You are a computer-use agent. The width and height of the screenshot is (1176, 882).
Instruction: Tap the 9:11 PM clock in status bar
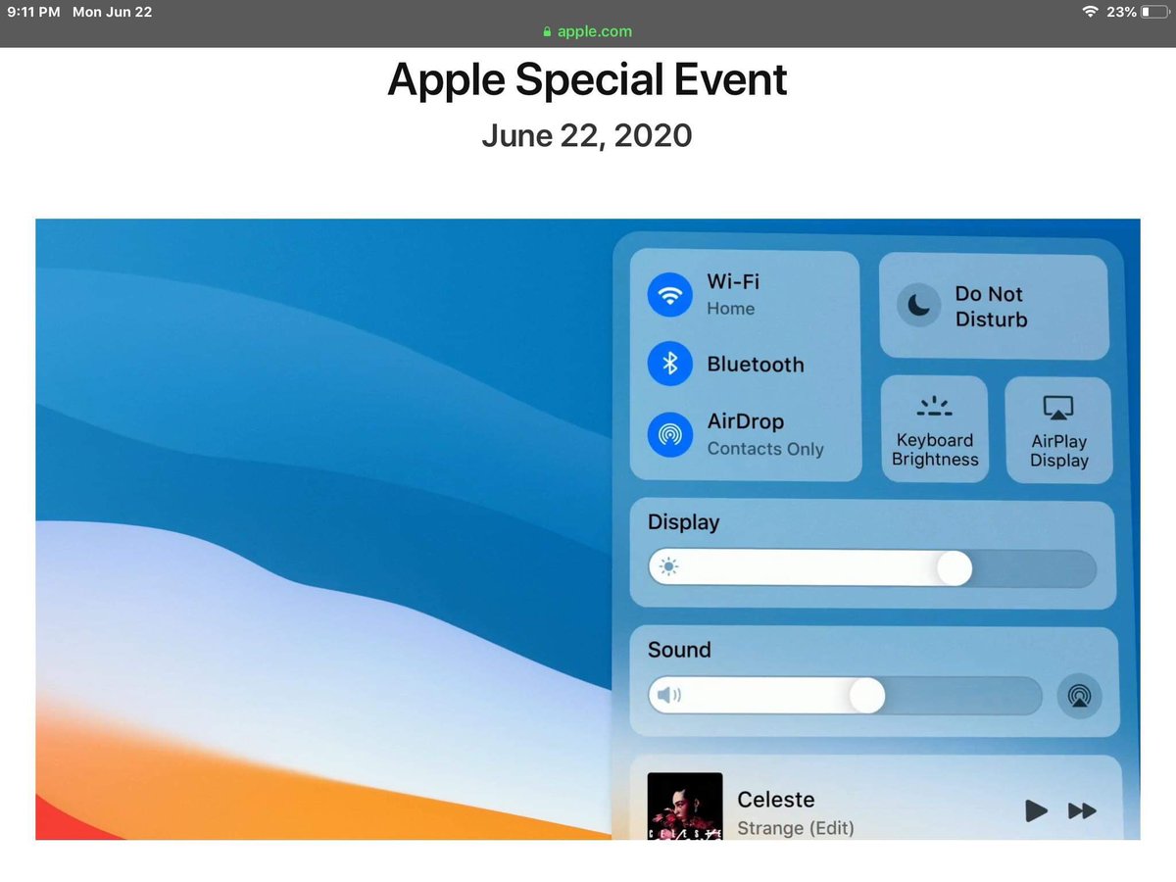click(x=33, y=12)
